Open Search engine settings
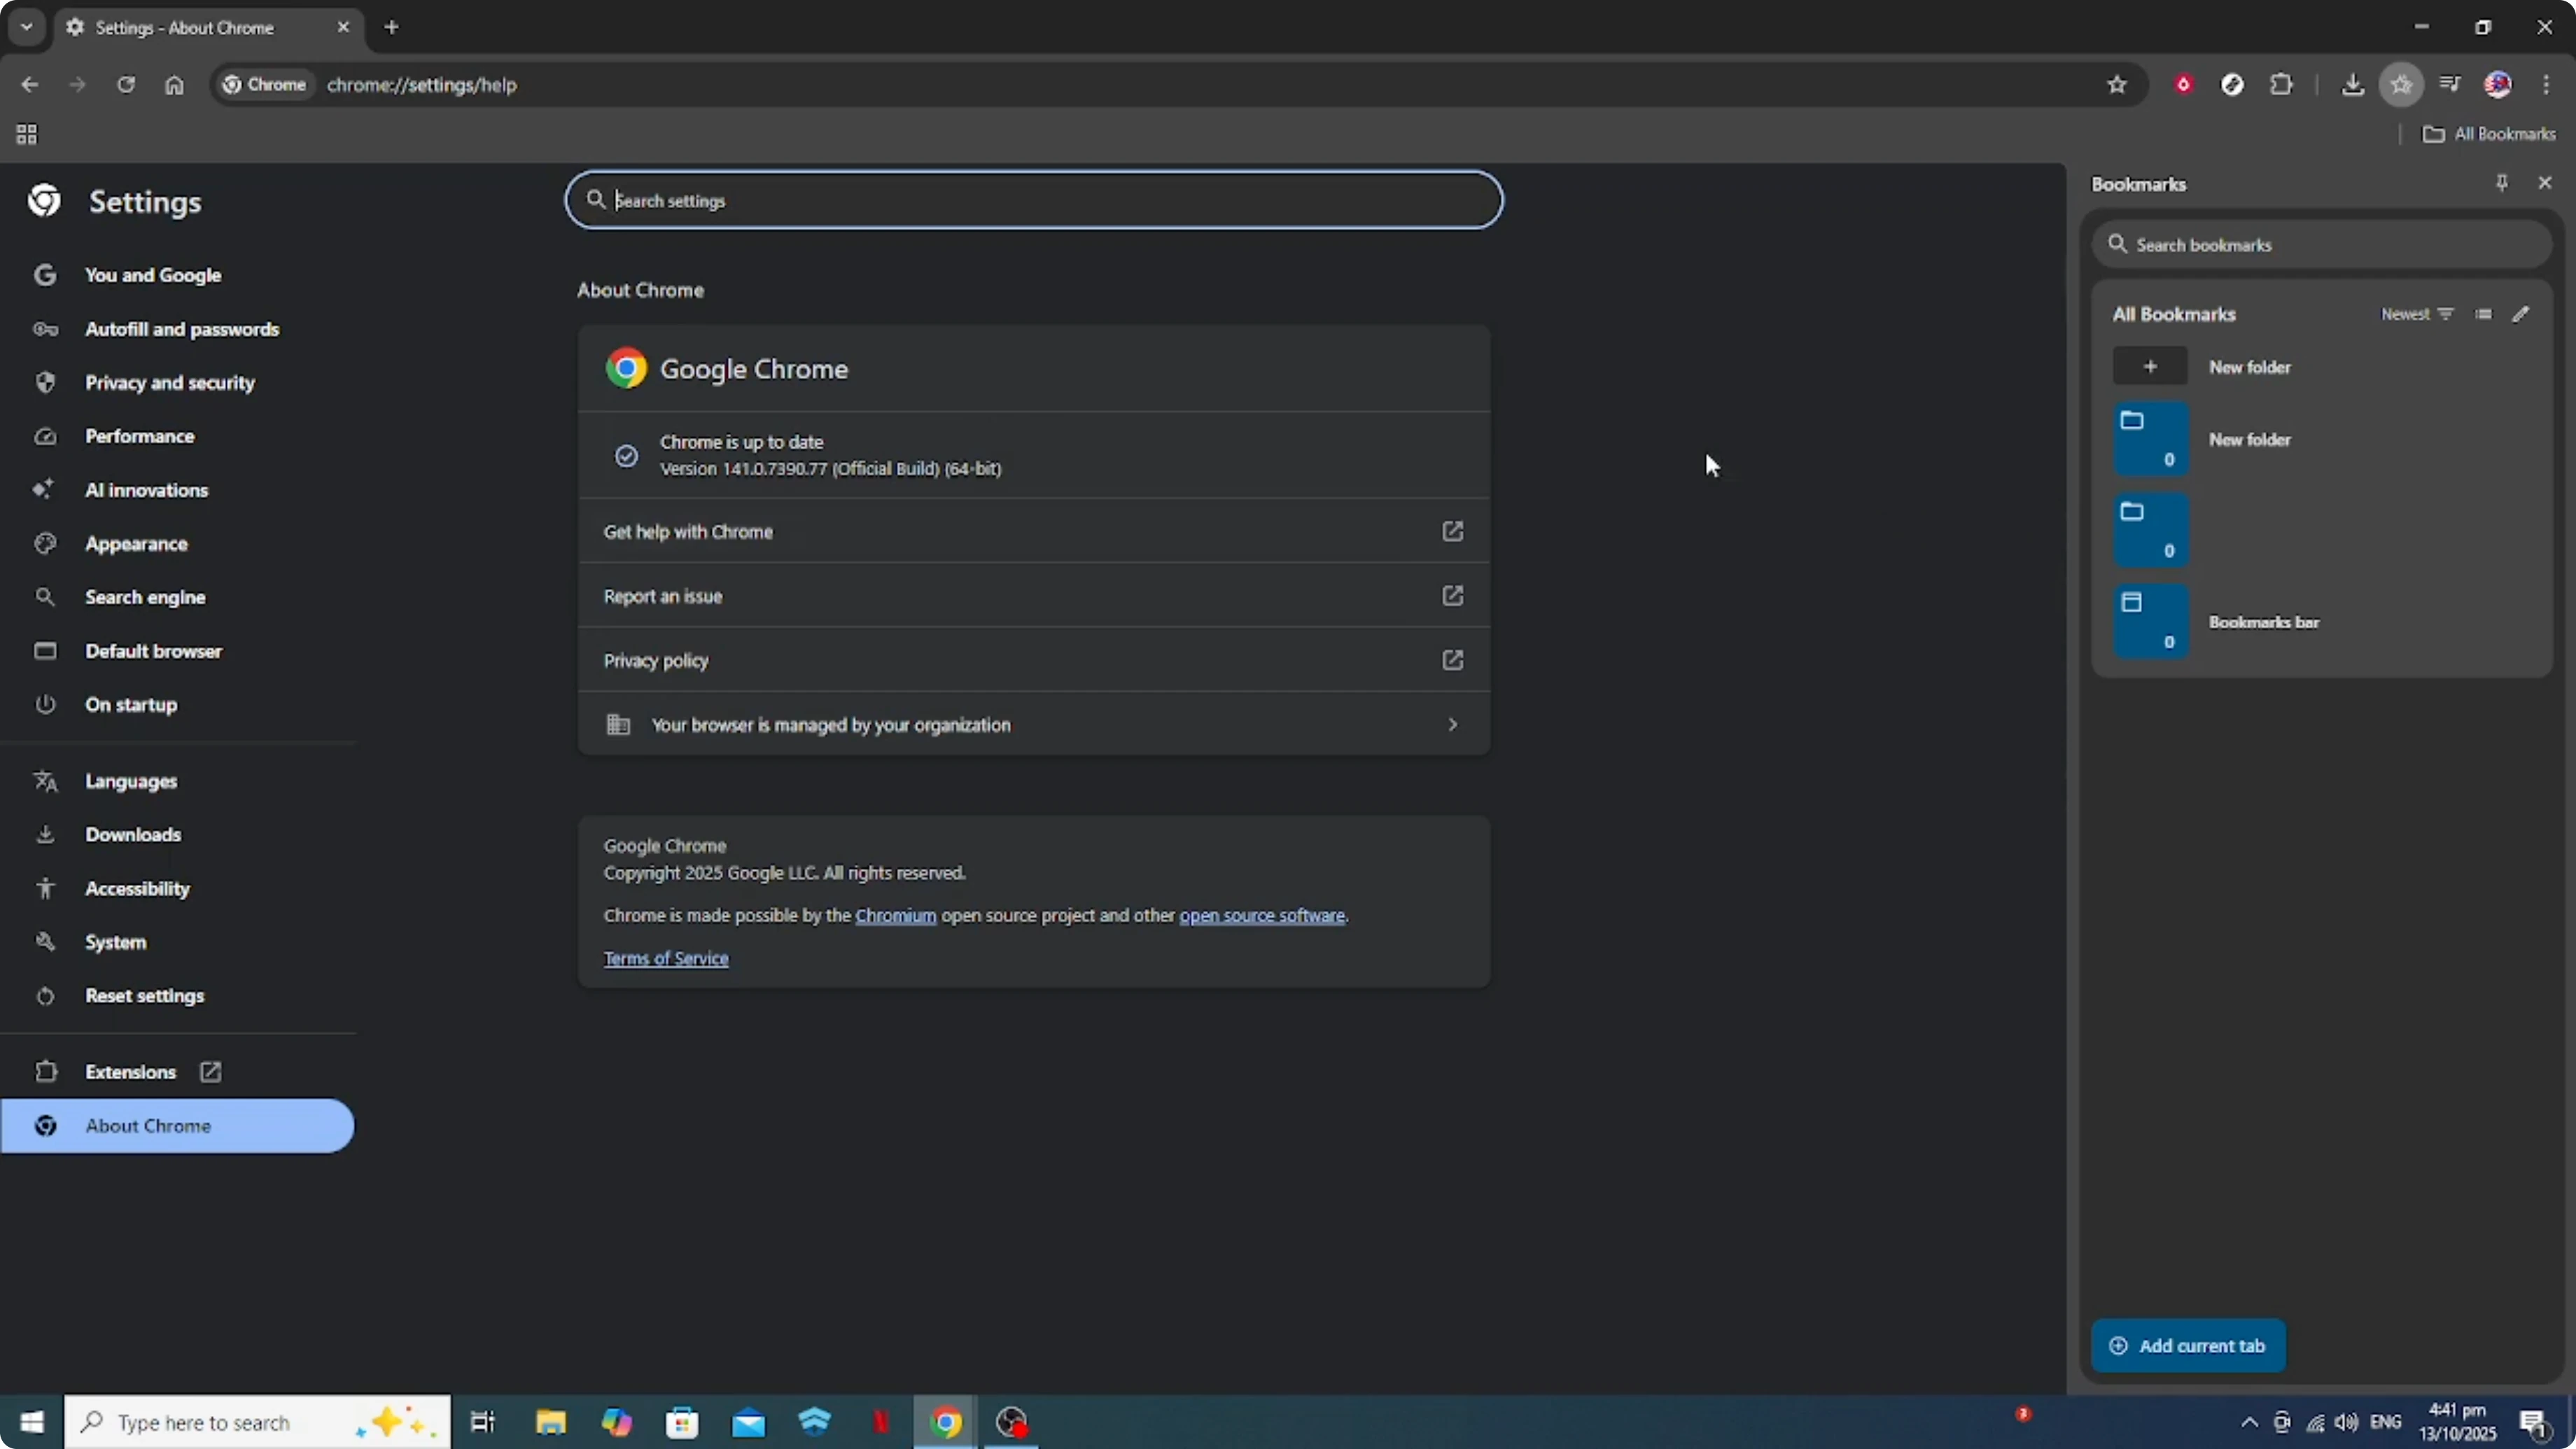 pyautogui.click(x=145, y=597)
